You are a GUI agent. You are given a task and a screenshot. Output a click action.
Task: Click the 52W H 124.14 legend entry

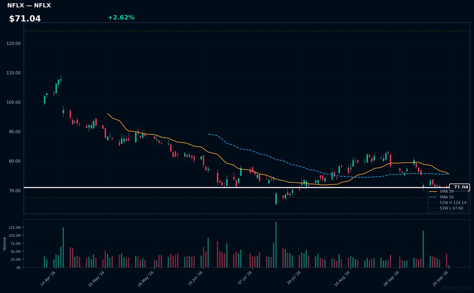(453, 203)
